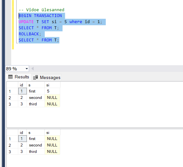Select 'third' cell in second result grid

pos(36,152)
